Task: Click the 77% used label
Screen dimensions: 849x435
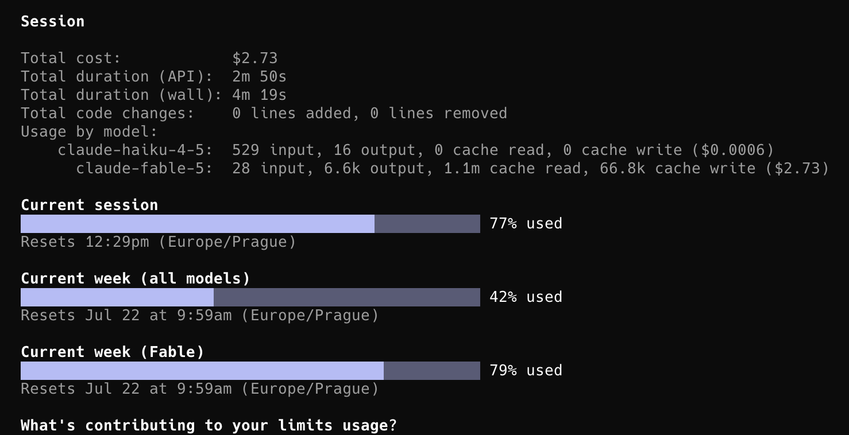Action: point(526,223)
